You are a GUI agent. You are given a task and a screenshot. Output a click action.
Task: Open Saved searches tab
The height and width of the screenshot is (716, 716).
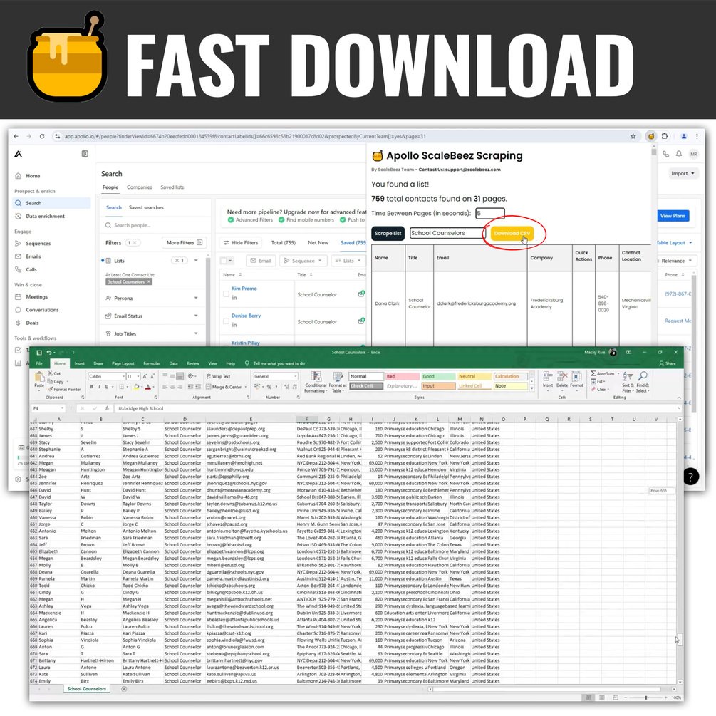coord(146,207)
